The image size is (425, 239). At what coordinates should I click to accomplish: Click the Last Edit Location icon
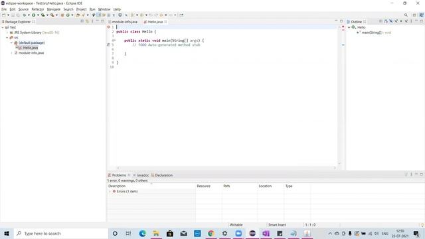151,15
